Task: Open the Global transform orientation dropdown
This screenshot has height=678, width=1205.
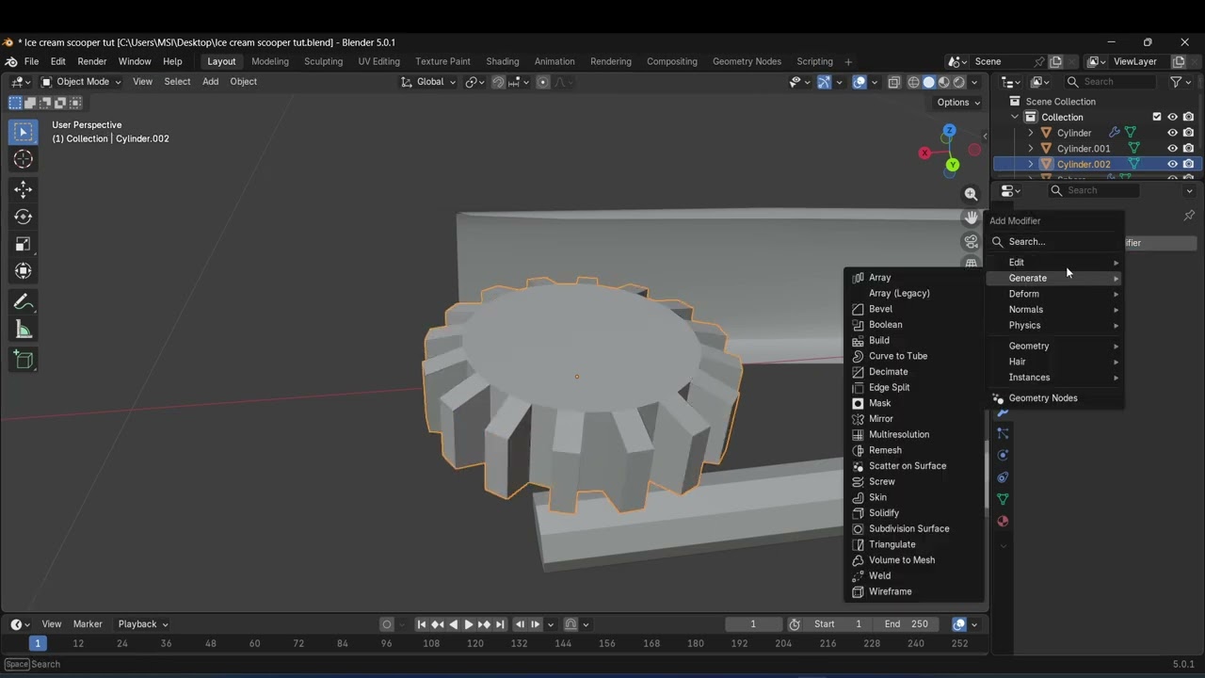Action: click(x=428, y=82)
